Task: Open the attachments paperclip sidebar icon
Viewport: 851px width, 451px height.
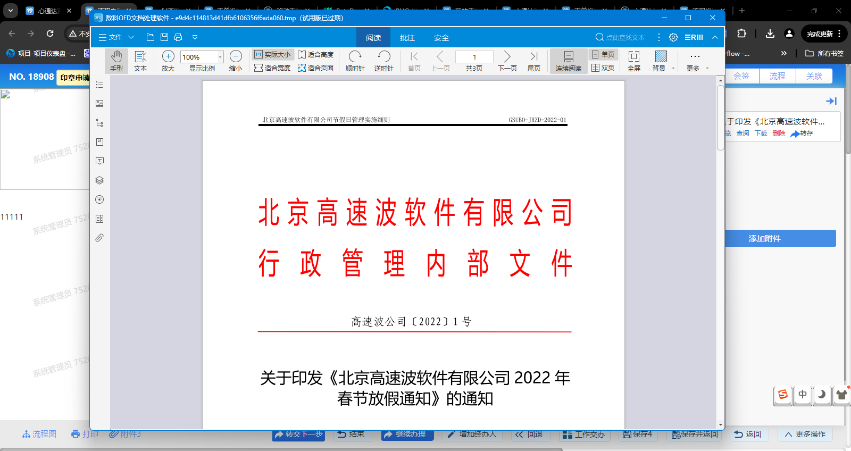Action: 99,238
